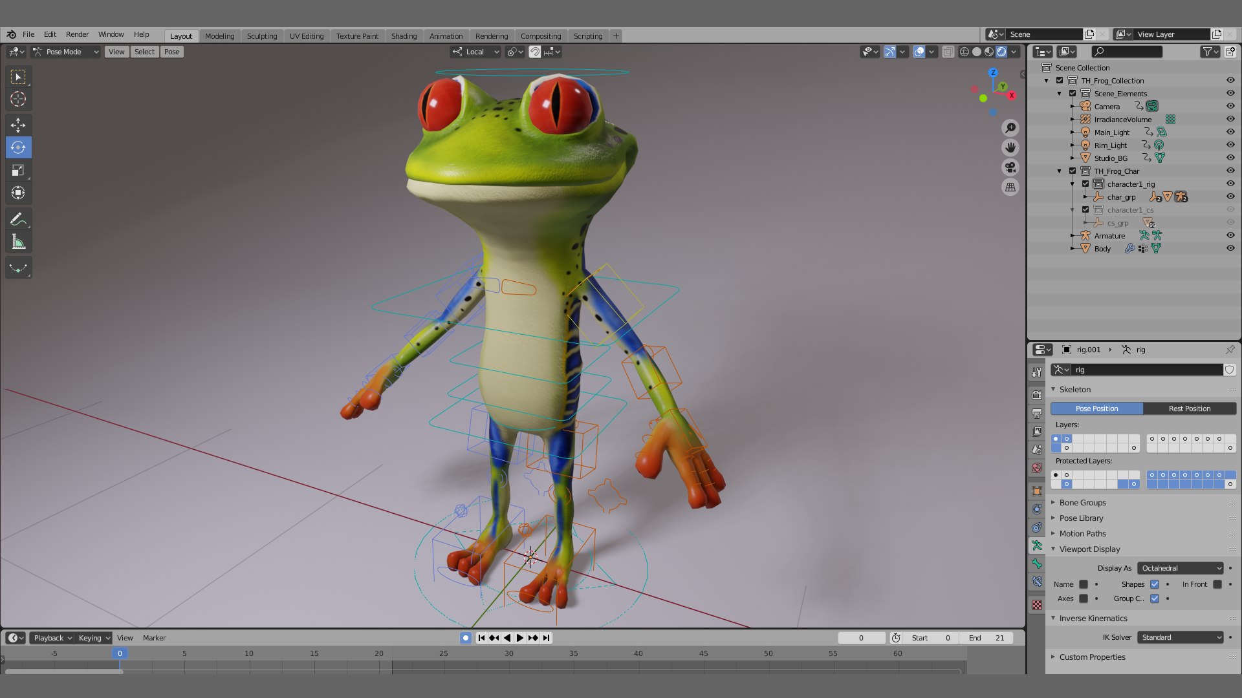Switch perspective/orthographic with the grid gizmo

click(1010, 187)
